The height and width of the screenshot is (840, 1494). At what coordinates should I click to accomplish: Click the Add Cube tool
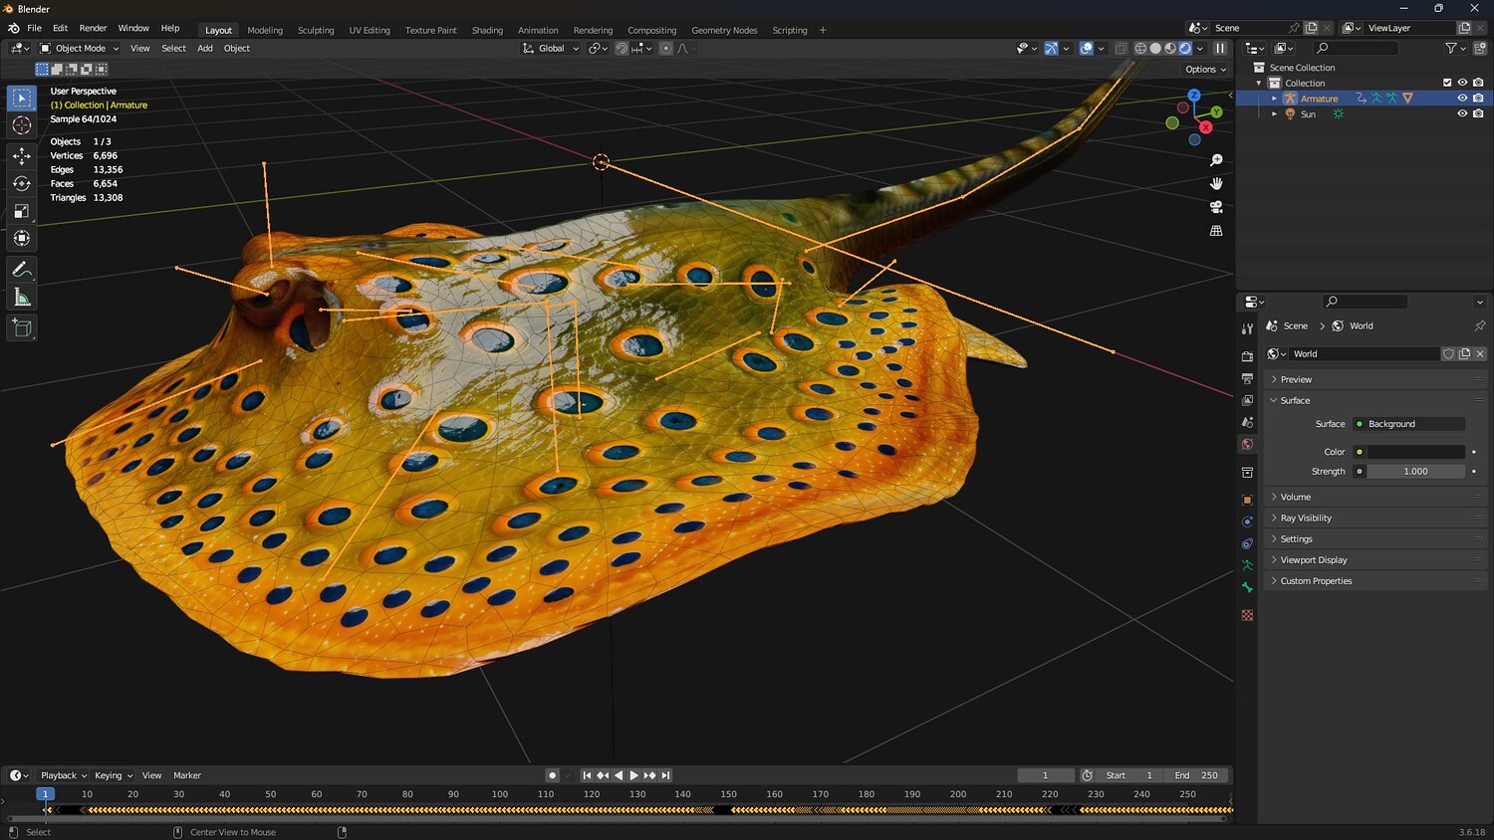[x=21, y=328]
